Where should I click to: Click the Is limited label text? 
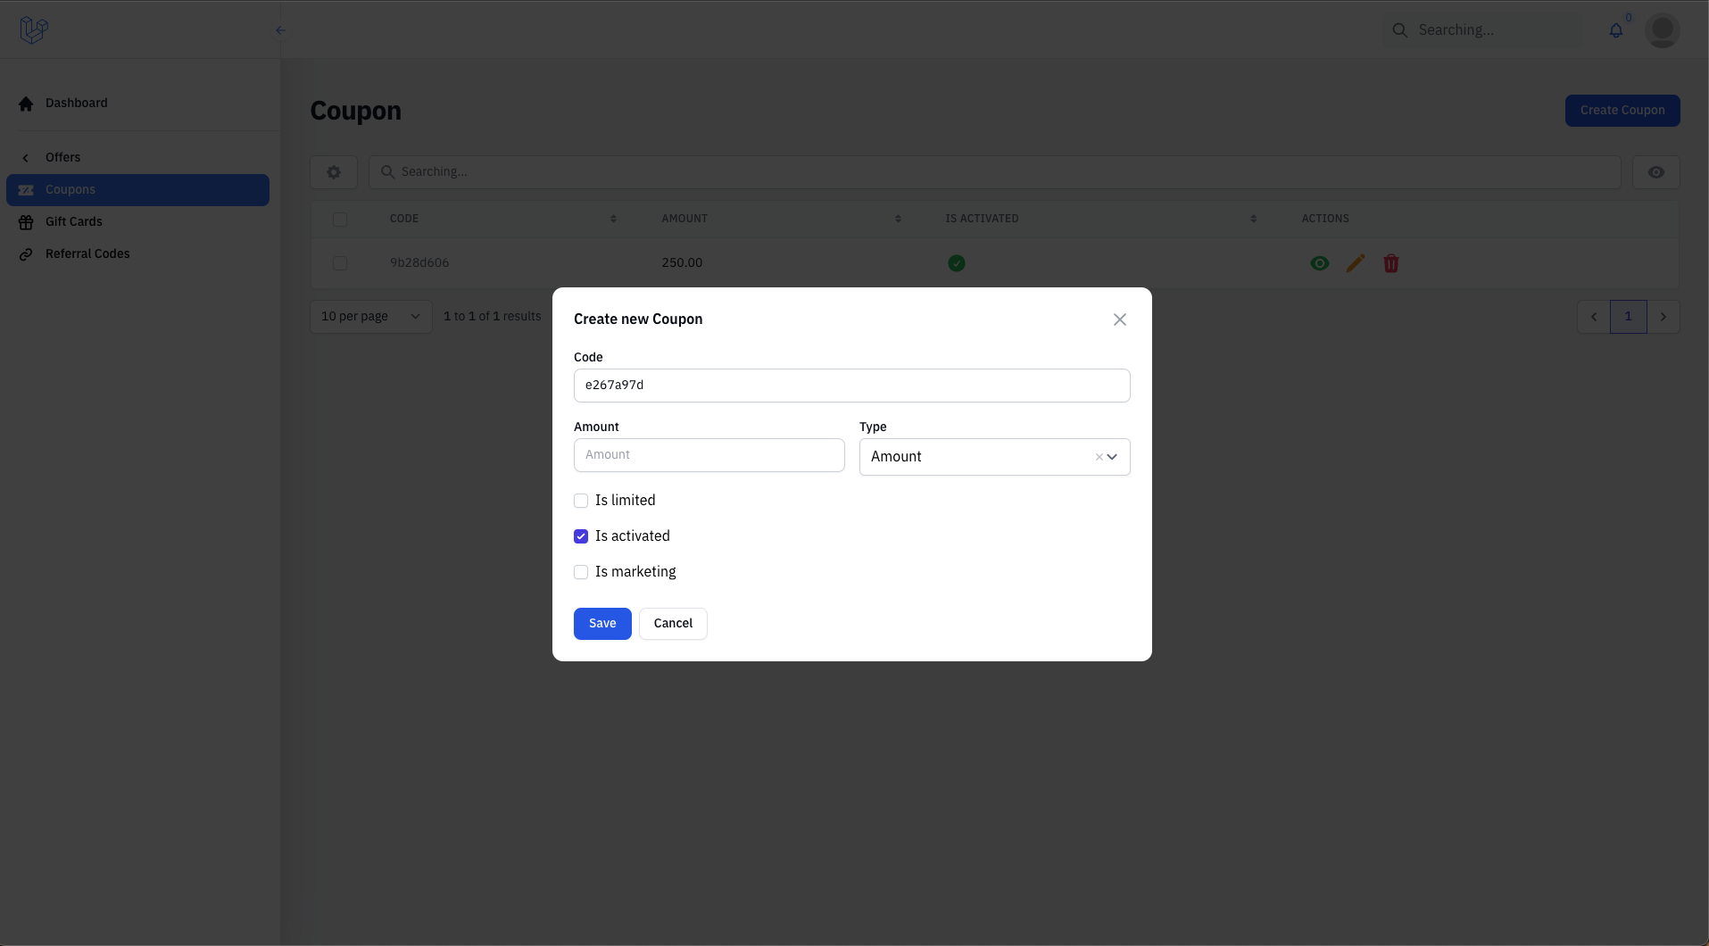[x=626, y=501]
